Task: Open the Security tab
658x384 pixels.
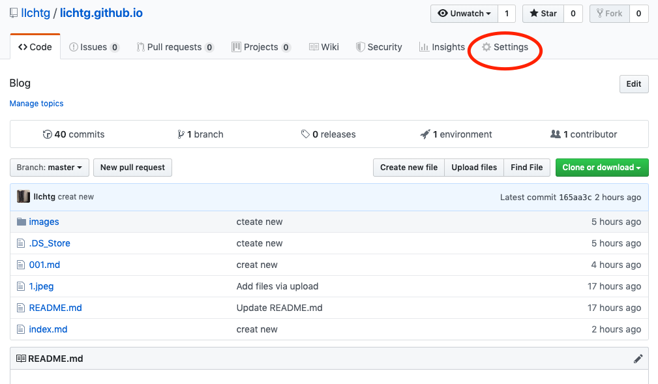Action: (379, 47)
